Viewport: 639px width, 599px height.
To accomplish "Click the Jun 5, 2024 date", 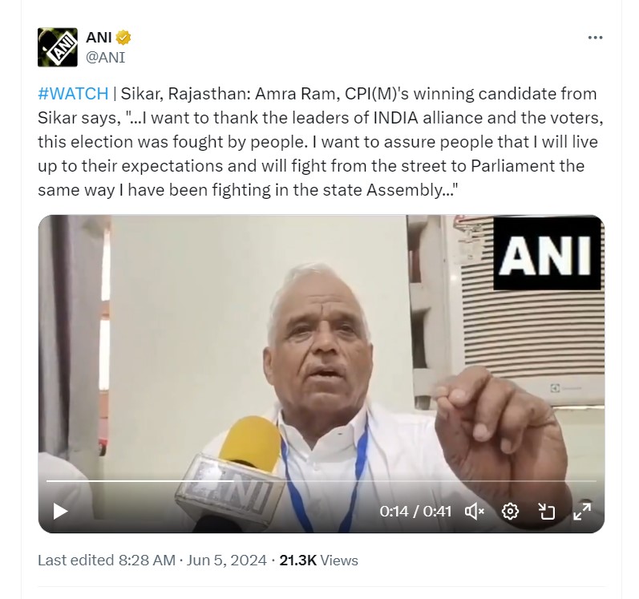I will 227,561.
